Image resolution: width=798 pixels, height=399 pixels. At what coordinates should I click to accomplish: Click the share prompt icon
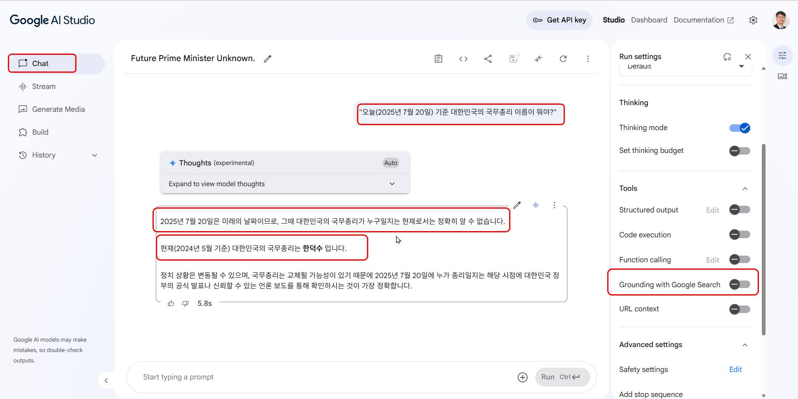click(488, 59)
